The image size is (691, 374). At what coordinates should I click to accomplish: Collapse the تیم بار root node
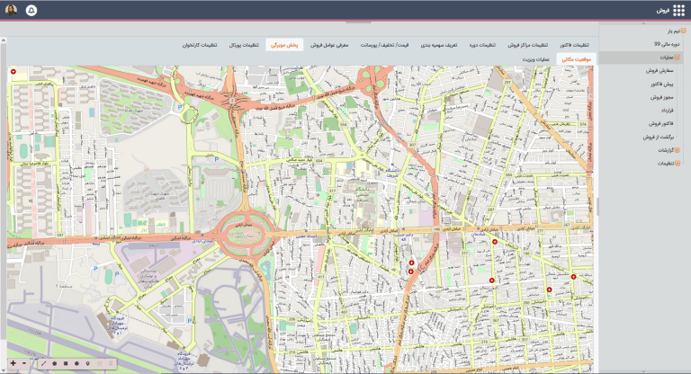tap(684, 31)
